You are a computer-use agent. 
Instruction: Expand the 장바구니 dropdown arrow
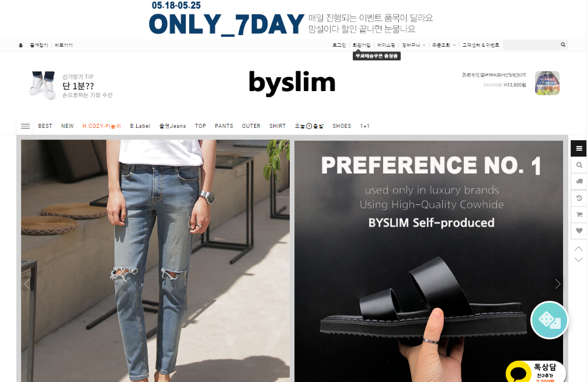tap(424, 46)
